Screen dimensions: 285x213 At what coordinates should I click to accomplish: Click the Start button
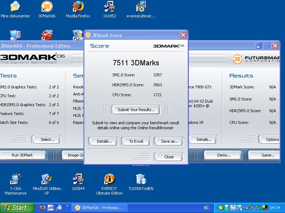pos(17,208)
